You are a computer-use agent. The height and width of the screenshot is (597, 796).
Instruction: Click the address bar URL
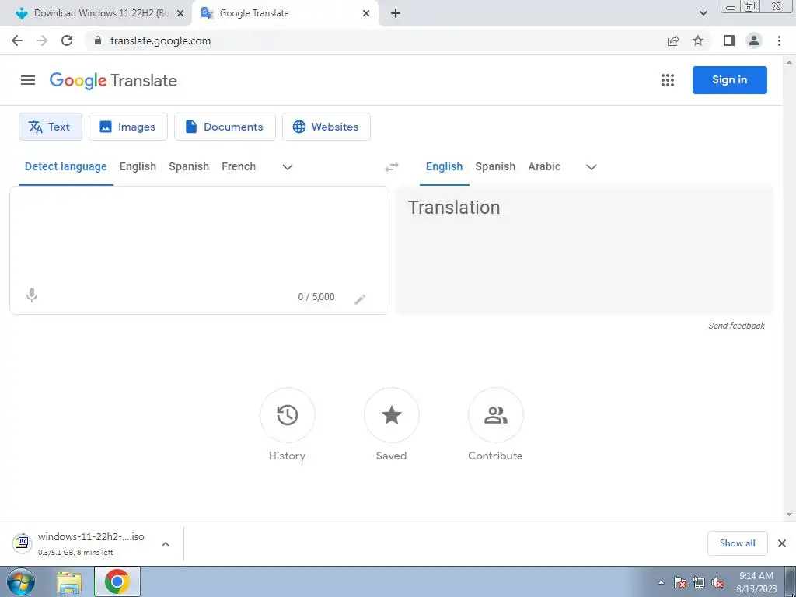tap(160, 40)
